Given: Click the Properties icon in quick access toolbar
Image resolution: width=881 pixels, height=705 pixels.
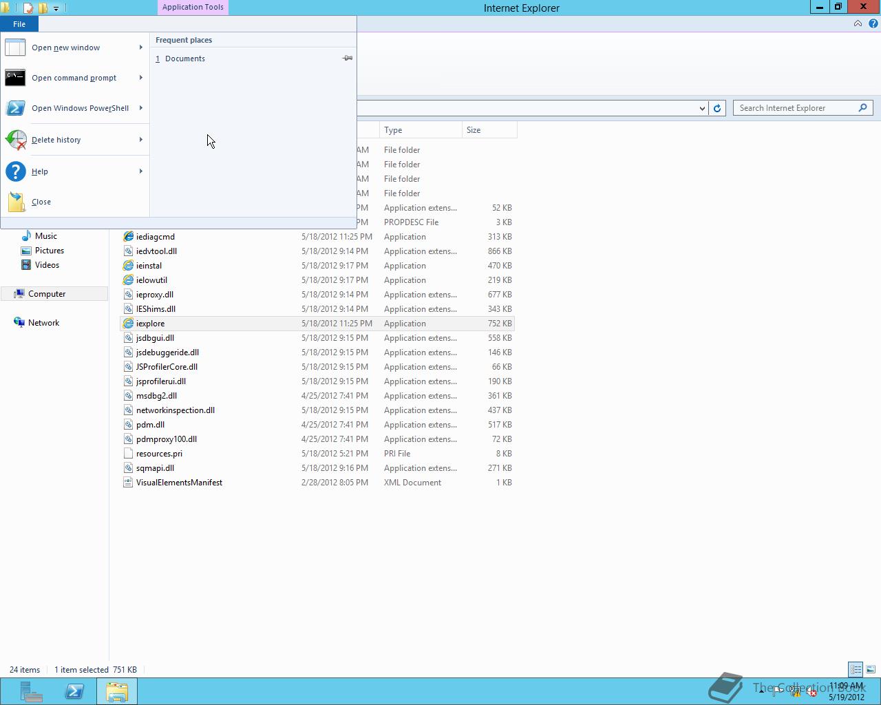Looking at the screenshot, I should 28,8.
